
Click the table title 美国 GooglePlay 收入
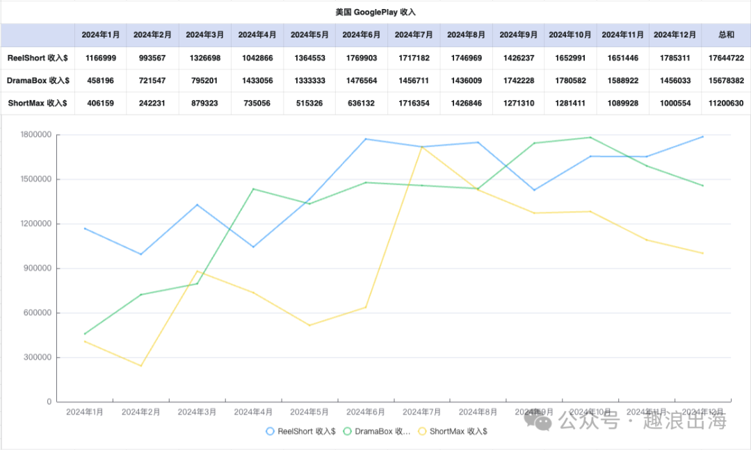pyautogui.click(x=375, y=12)
